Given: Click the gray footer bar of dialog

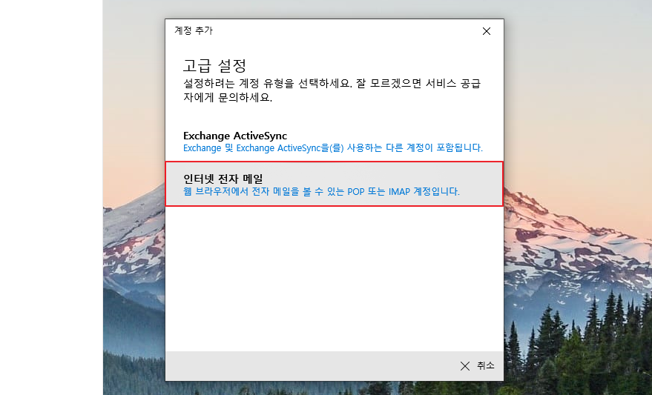Looking at the screenshot, I should pyautogui.click(x=312, y=366).
